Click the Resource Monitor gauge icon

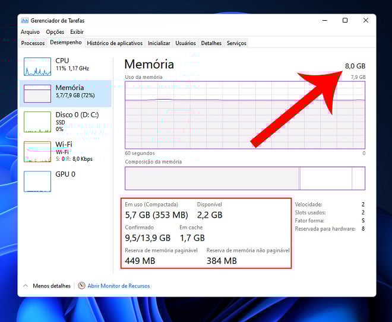click(x=81, y=286)
